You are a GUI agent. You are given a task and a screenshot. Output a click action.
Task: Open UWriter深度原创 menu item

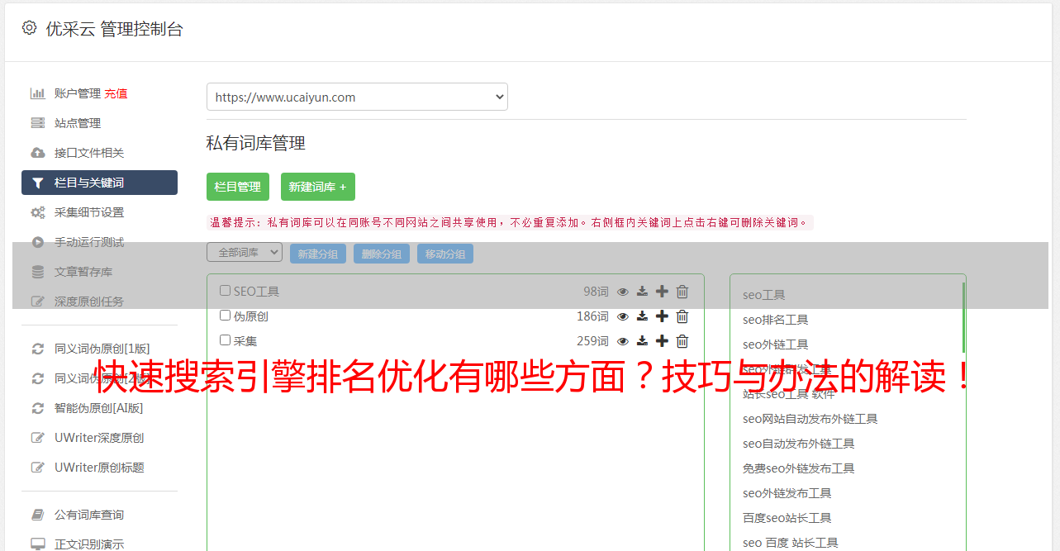[x=99, y=438]
